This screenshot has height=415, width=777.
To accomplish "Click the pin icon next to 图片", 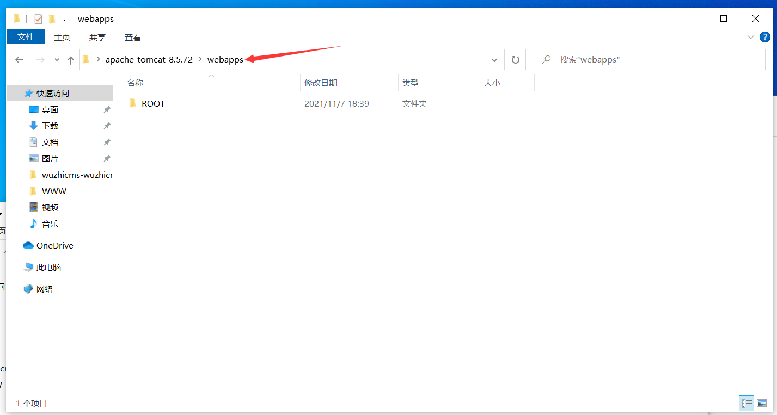I will coord(107,158).
